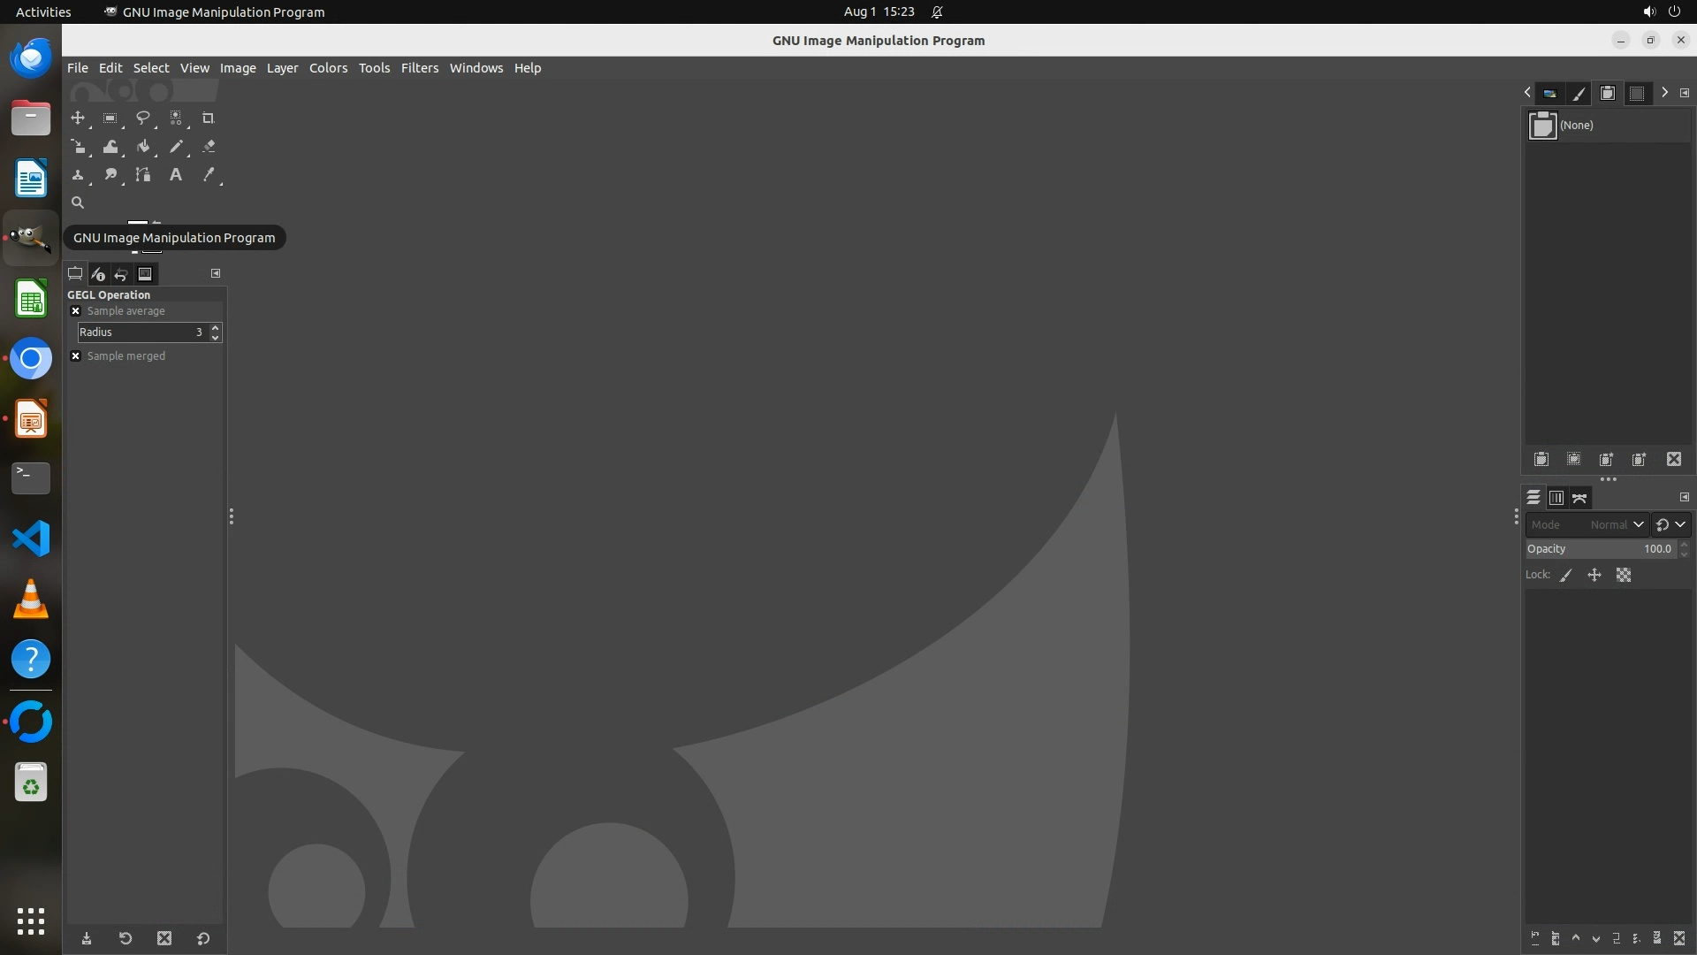Select the Zoom magnifier tool
This screenshot has width=1697, height=955.
[78, 202]
